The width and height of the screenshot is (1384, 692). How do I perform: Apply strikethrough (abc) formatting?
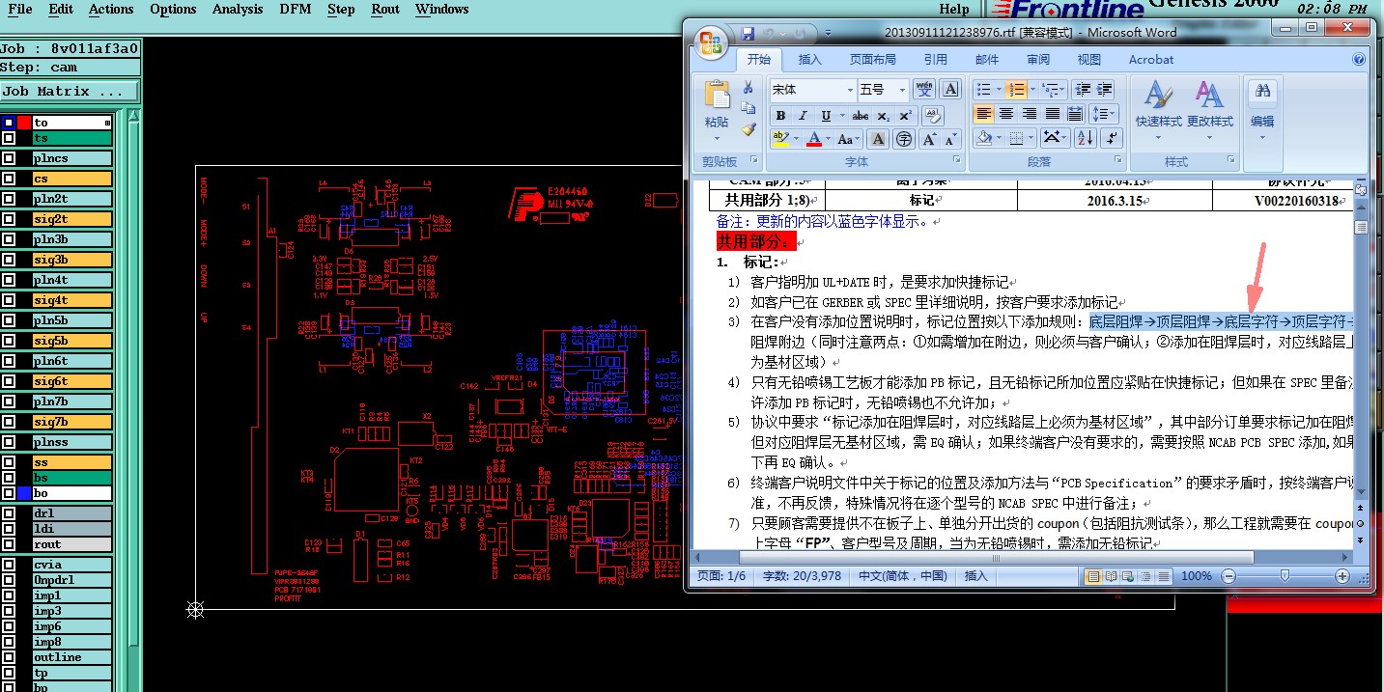(x=860, y=116)
